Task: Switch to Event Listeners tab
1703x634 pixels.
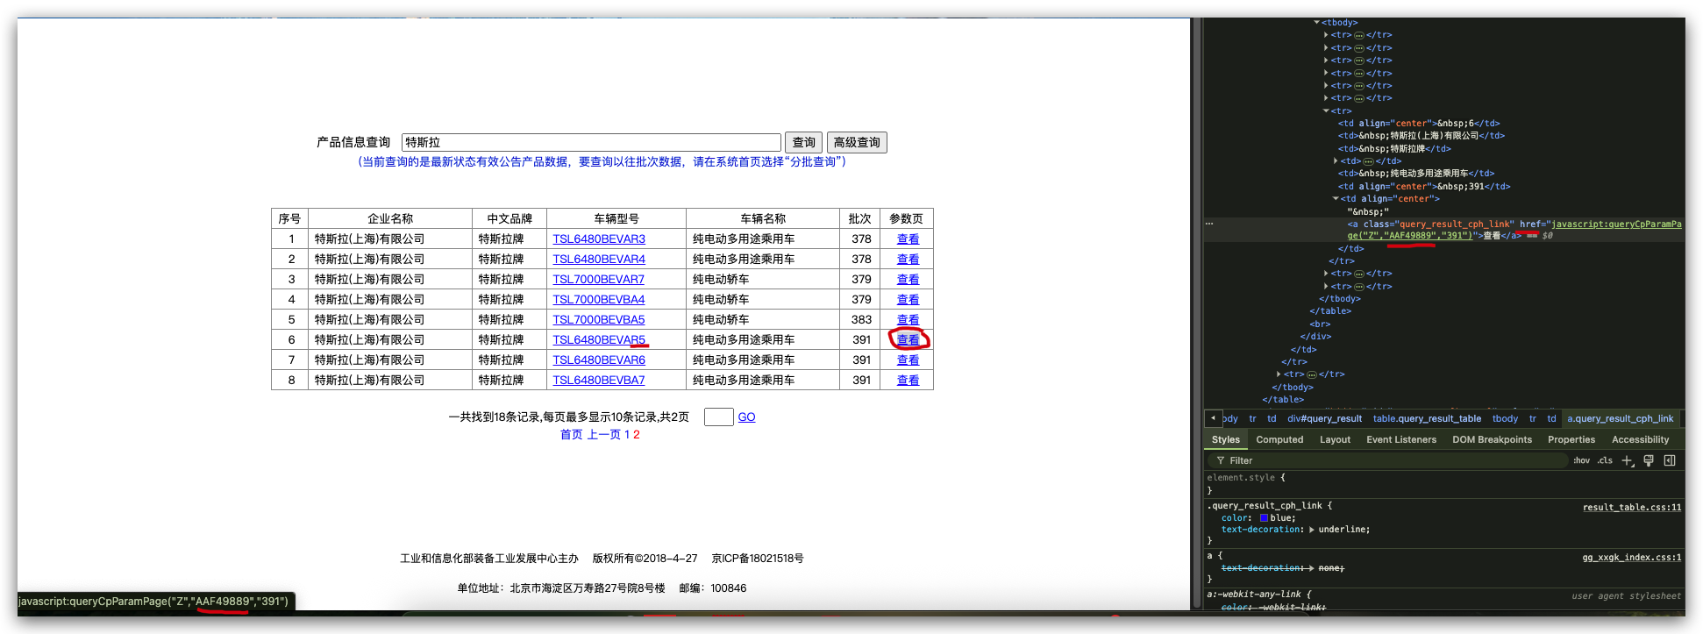Action: pos(1401,439)
